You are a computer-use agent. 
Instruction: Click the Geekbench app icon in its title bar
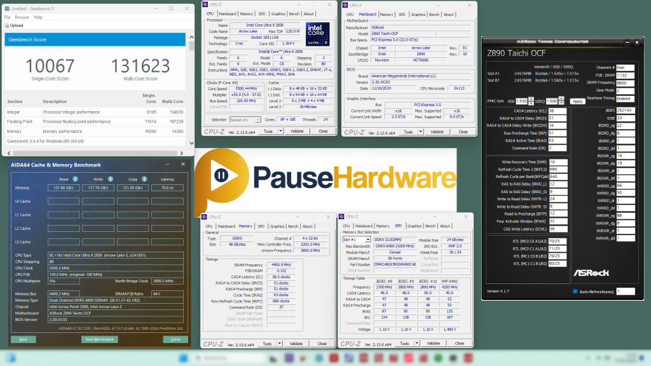point(7,8)
